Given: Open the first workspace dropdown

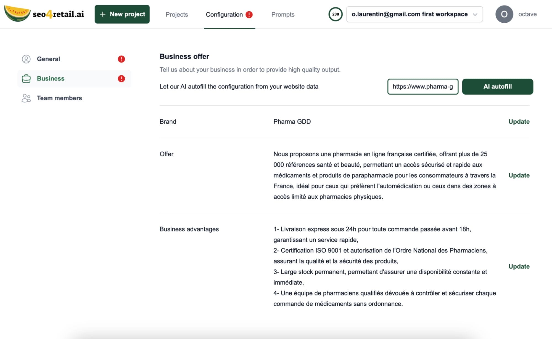Looking at the screenshot, I should click(410, 14).
